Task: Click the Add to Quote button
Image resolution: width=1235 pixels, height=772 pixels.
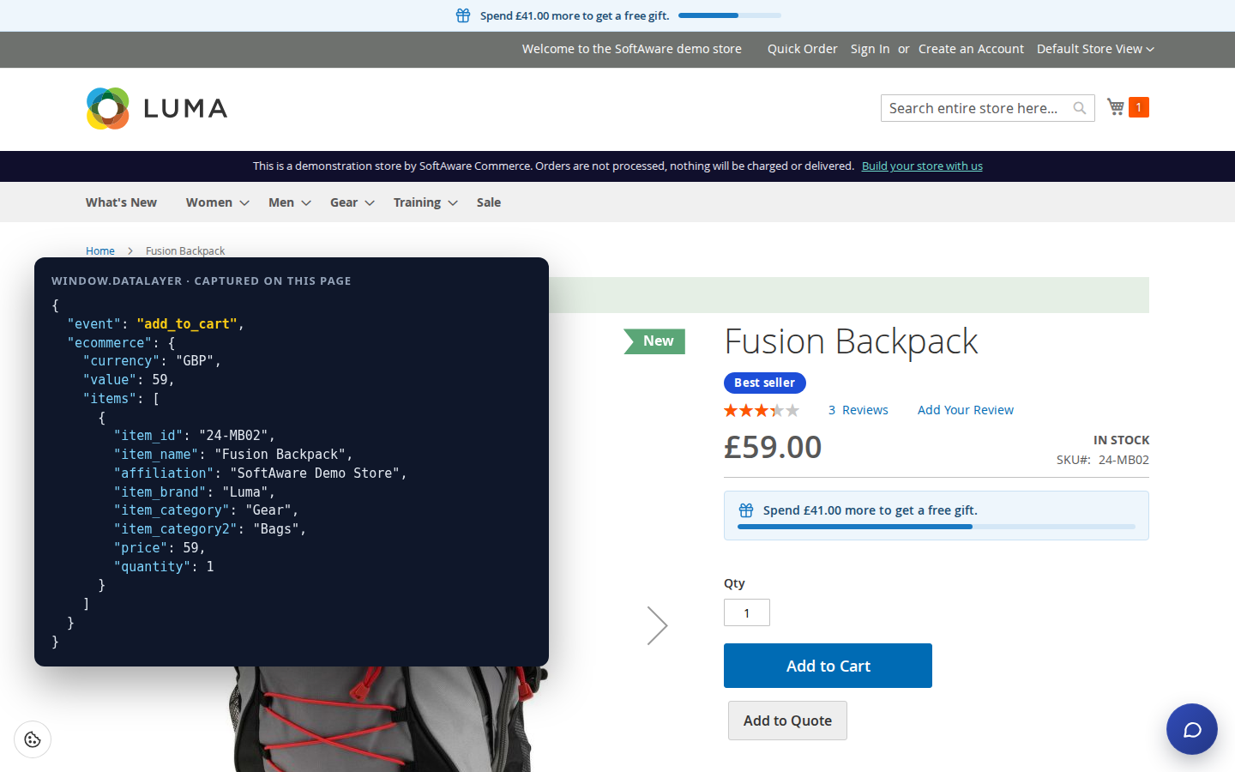Action: (787, 721)
